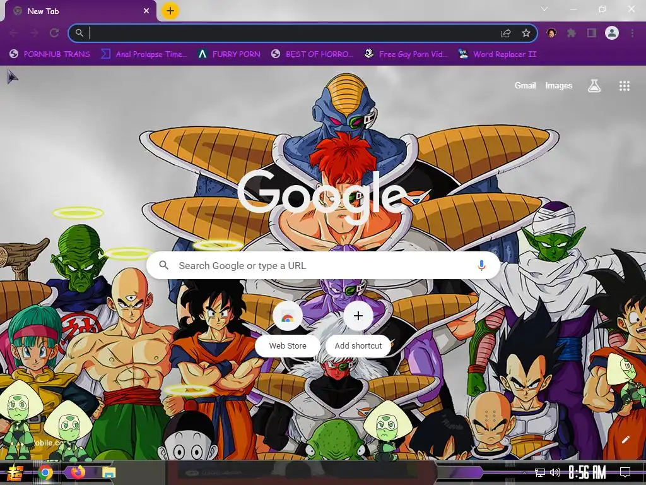Open the pinned avatar extension icon
646x485 pixels.
(x=551, y=33)
